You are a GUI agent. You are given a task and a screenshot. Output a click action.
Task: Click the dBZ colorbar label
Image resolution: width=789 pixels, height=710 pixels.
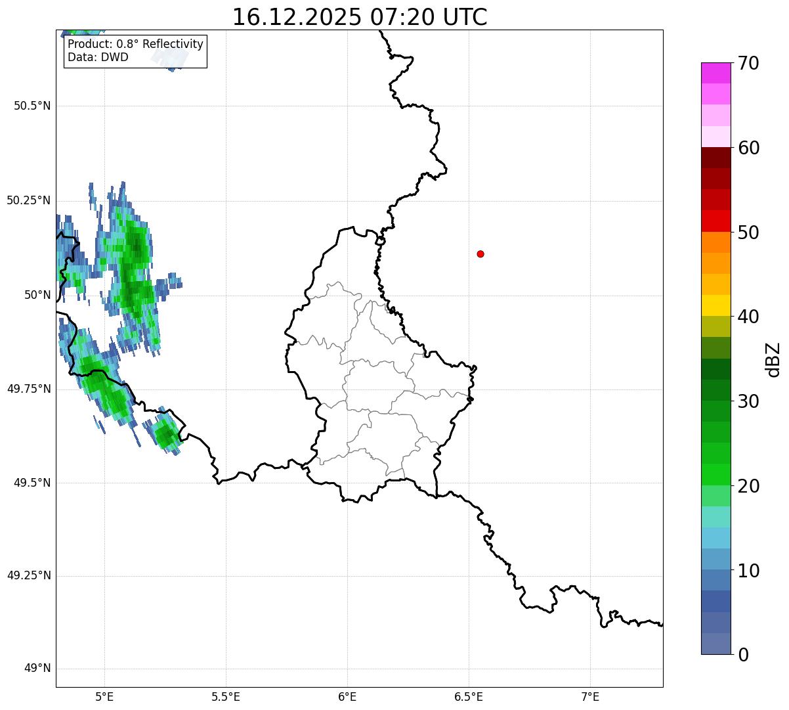[x=773, y=359]
